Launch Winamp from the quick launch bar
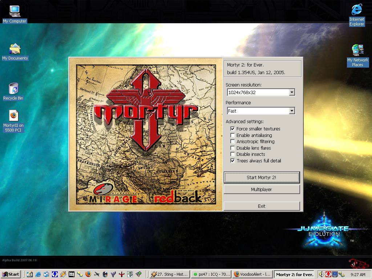This screenshot has width=372, height=279. coord(63,274)
